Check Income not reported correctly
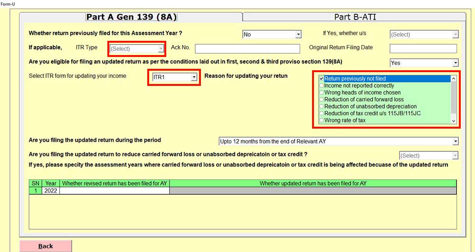This screenshot has width=475, height=252. [322, 86]
